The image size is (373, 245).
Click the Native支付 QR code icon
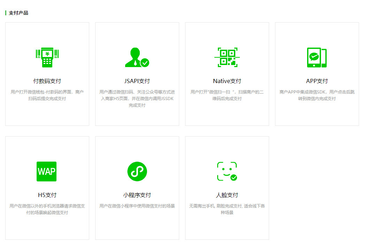coord(227,57)
